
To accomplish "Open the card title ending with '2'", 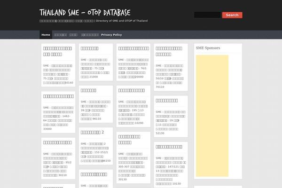I will click(92, 132).
